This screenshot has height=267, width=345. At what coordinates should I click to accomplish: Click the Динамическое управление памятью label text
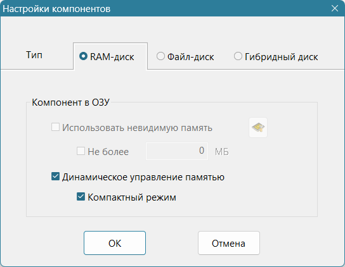pos(143,177)
